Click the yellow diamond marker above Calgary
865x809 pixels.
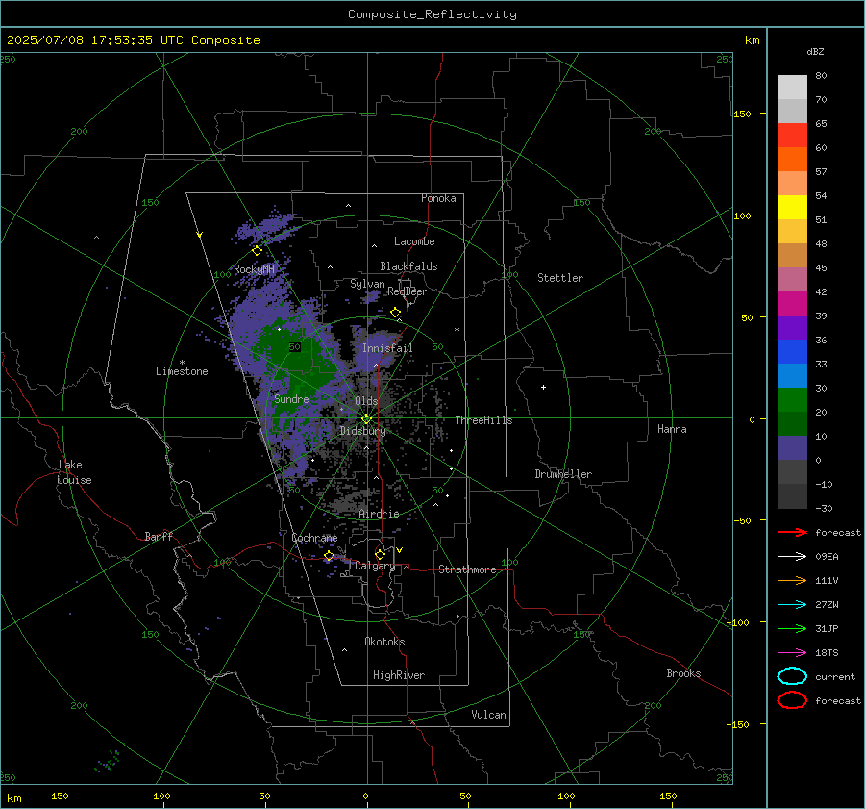pos(380,554)
